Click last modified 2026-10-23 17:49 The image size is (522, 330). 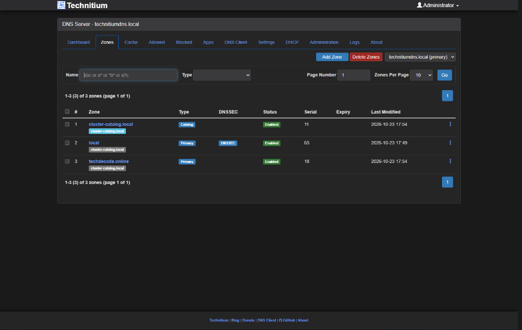389,143
